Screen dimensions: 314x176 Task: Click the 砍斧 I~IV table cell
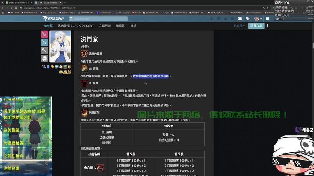(168, 135)
